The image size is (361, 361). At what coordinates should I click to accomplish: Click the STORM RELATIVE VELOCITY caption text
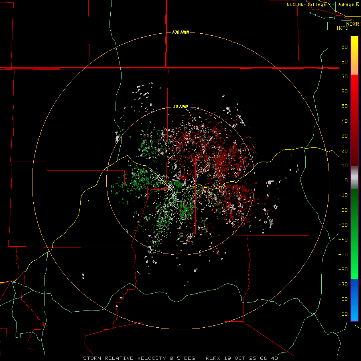pos(124,358)
